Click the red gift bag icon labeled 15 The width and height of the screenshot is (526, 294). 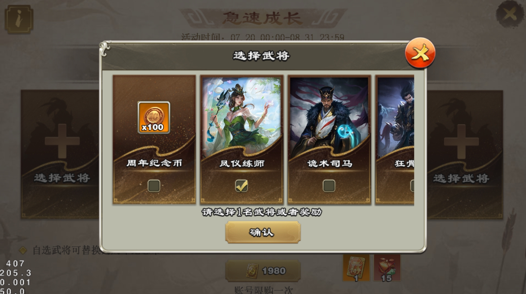(x=387, y=268)
